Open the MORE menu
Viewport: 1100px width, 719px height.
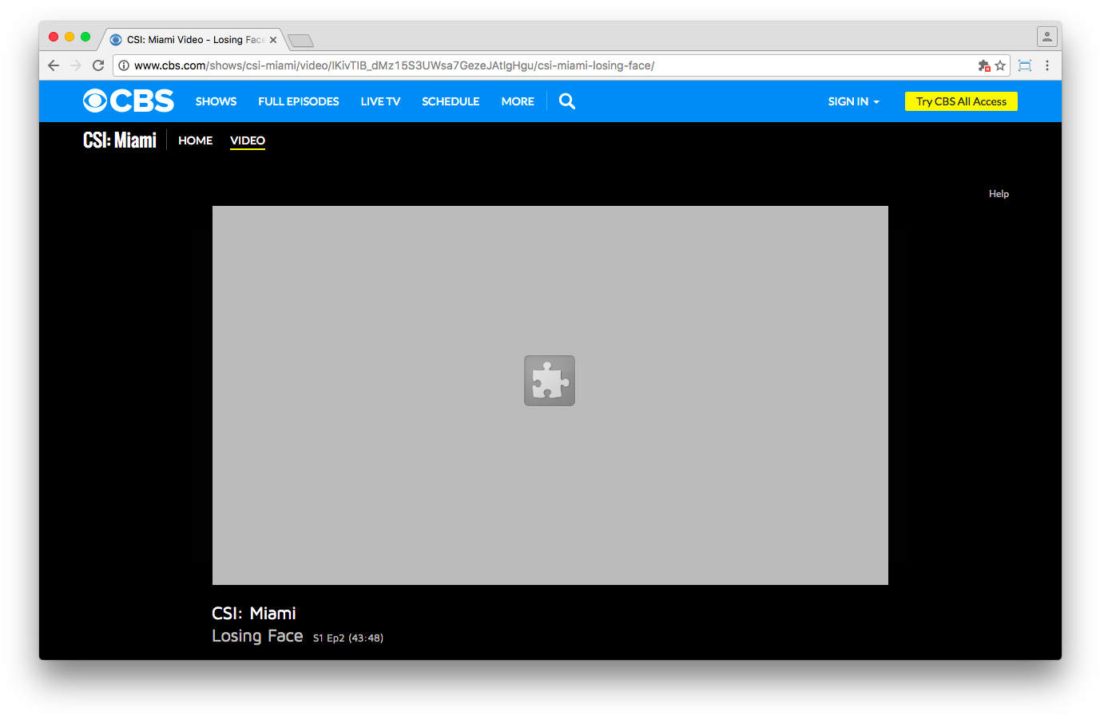point(518,101)
